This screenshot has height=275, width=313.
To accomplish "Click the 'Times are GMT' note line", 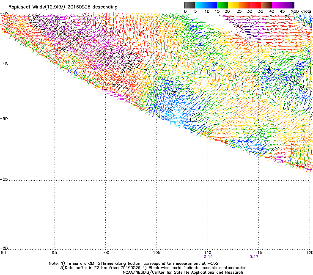I will click(134, 264).
